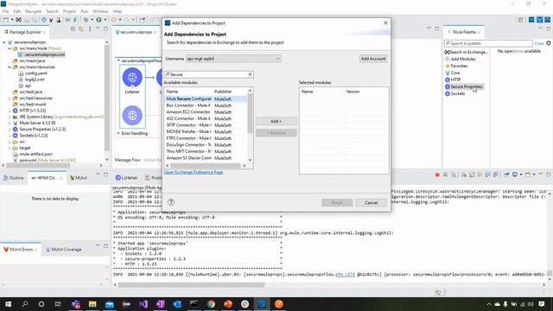The width and height of the screenshot is (553, 311).
Task: Click the Open Exchange Preference Page link
Action: point(194,172)
